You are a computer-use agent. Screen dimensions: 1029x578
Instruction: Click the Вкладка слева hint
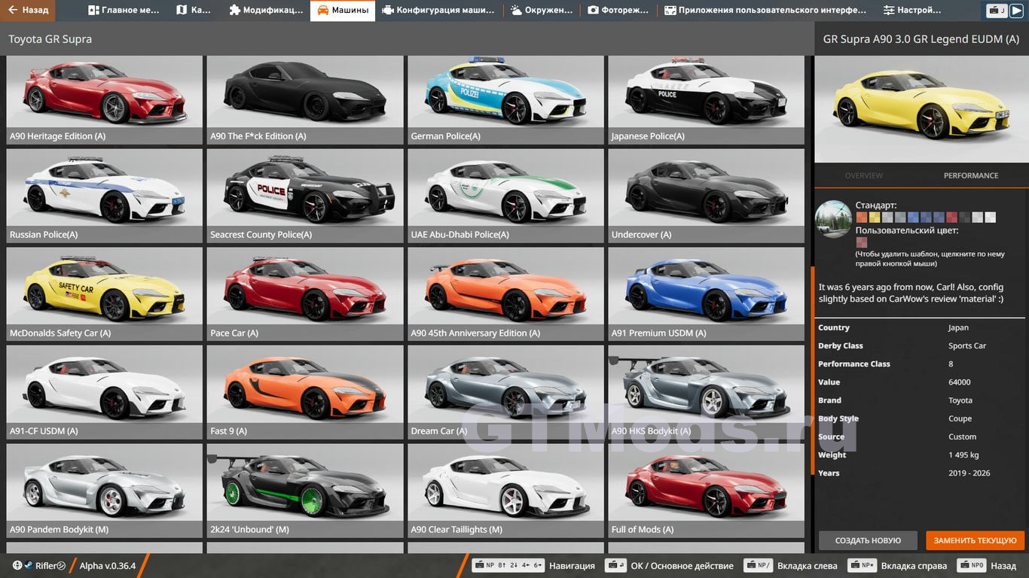click(790, 565)
